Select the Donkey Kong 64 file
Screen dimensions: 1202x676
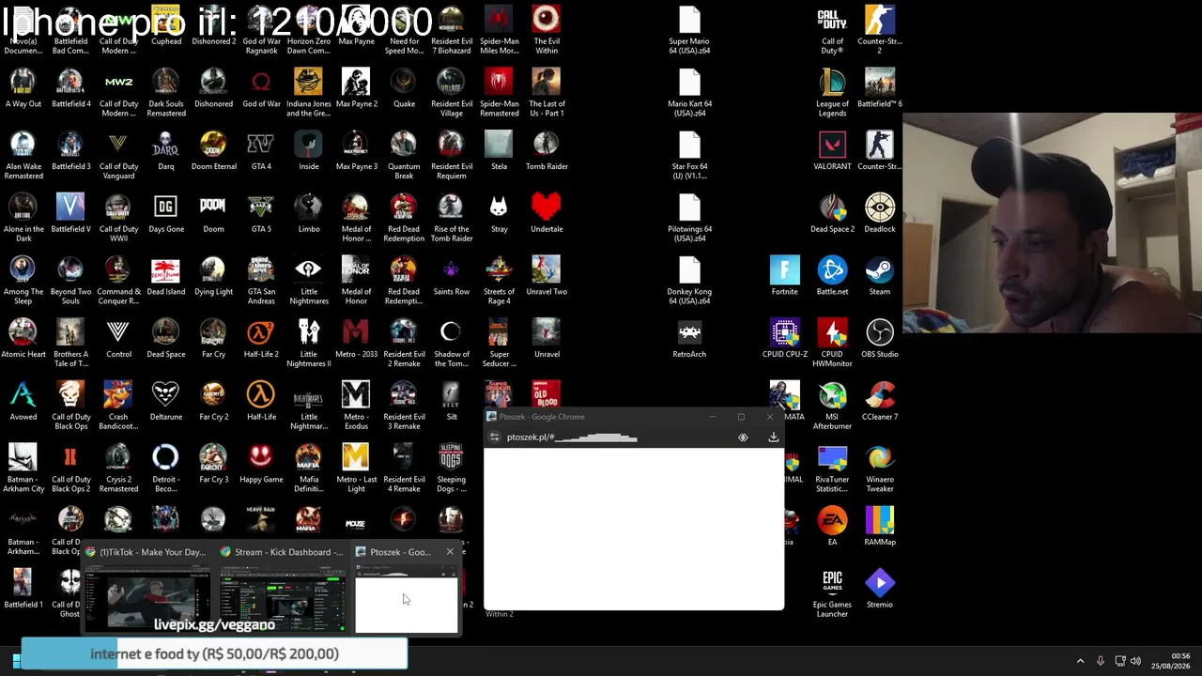[689, 280]
